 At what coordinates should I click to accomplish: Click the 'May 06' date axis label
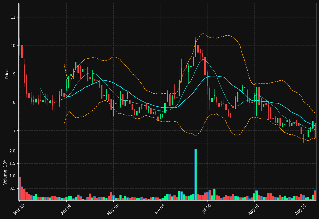[x=113, y=209]
